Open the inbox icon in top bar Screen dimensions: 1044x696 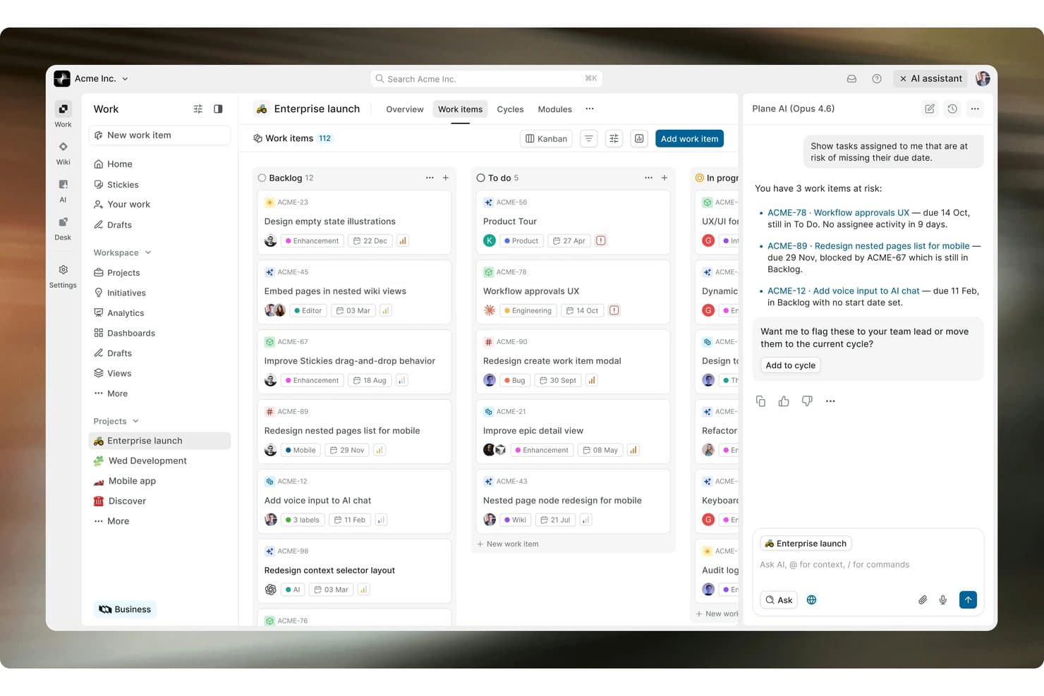coord(851,79)
